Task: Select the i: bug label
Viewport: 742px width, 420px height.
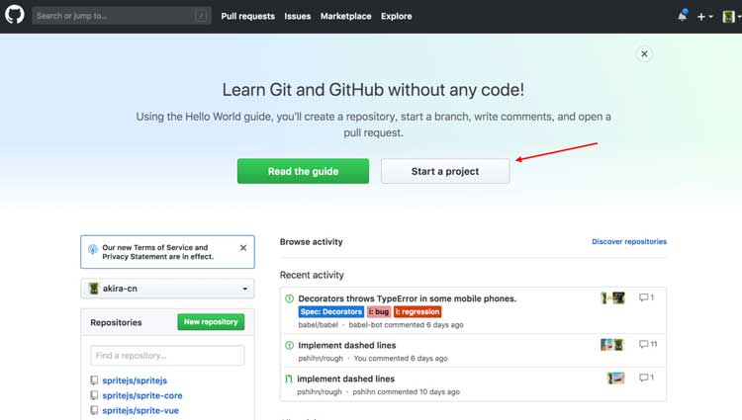Action: click(379, 312)
